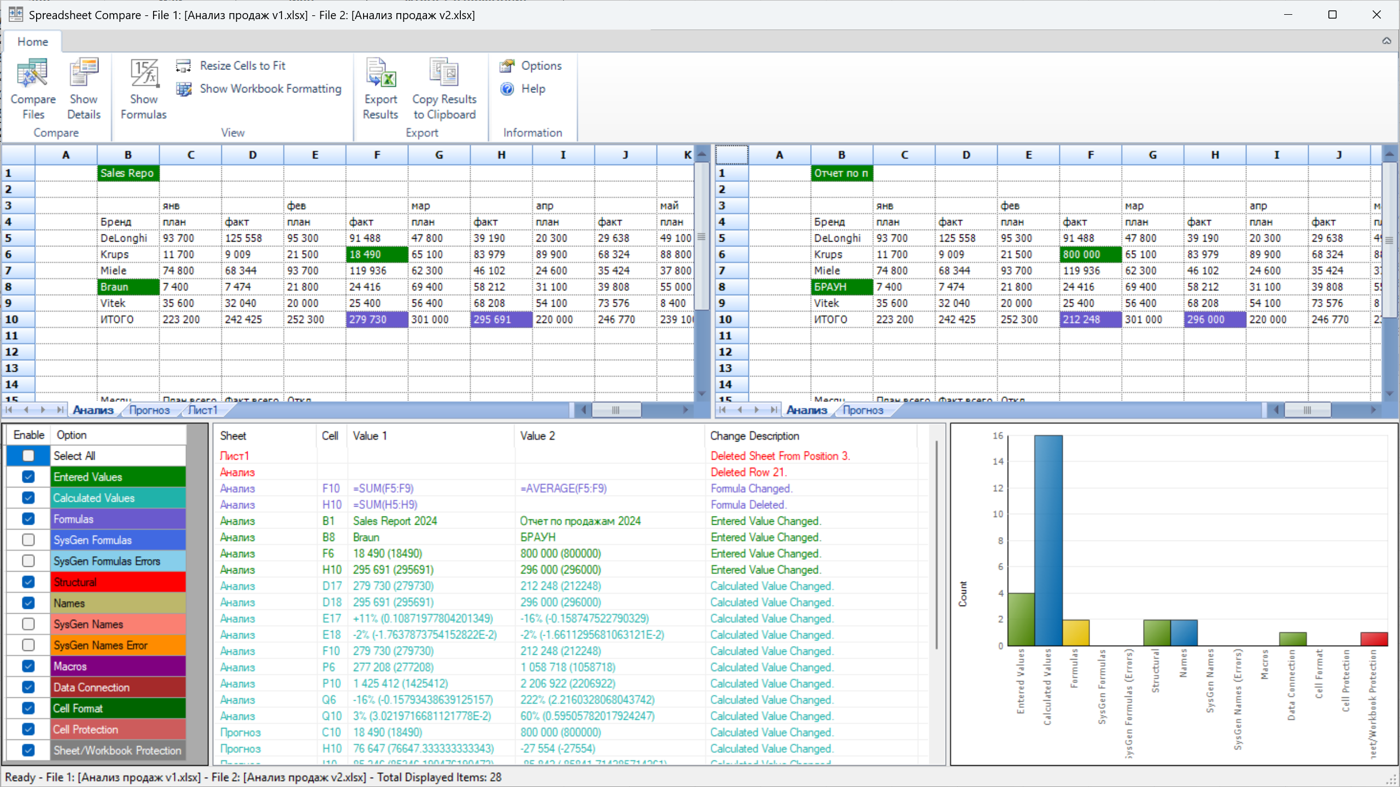Screen dimensions: 1400x787
Task: Click the Value 1 column header
Action: click(x=431, y=436)
